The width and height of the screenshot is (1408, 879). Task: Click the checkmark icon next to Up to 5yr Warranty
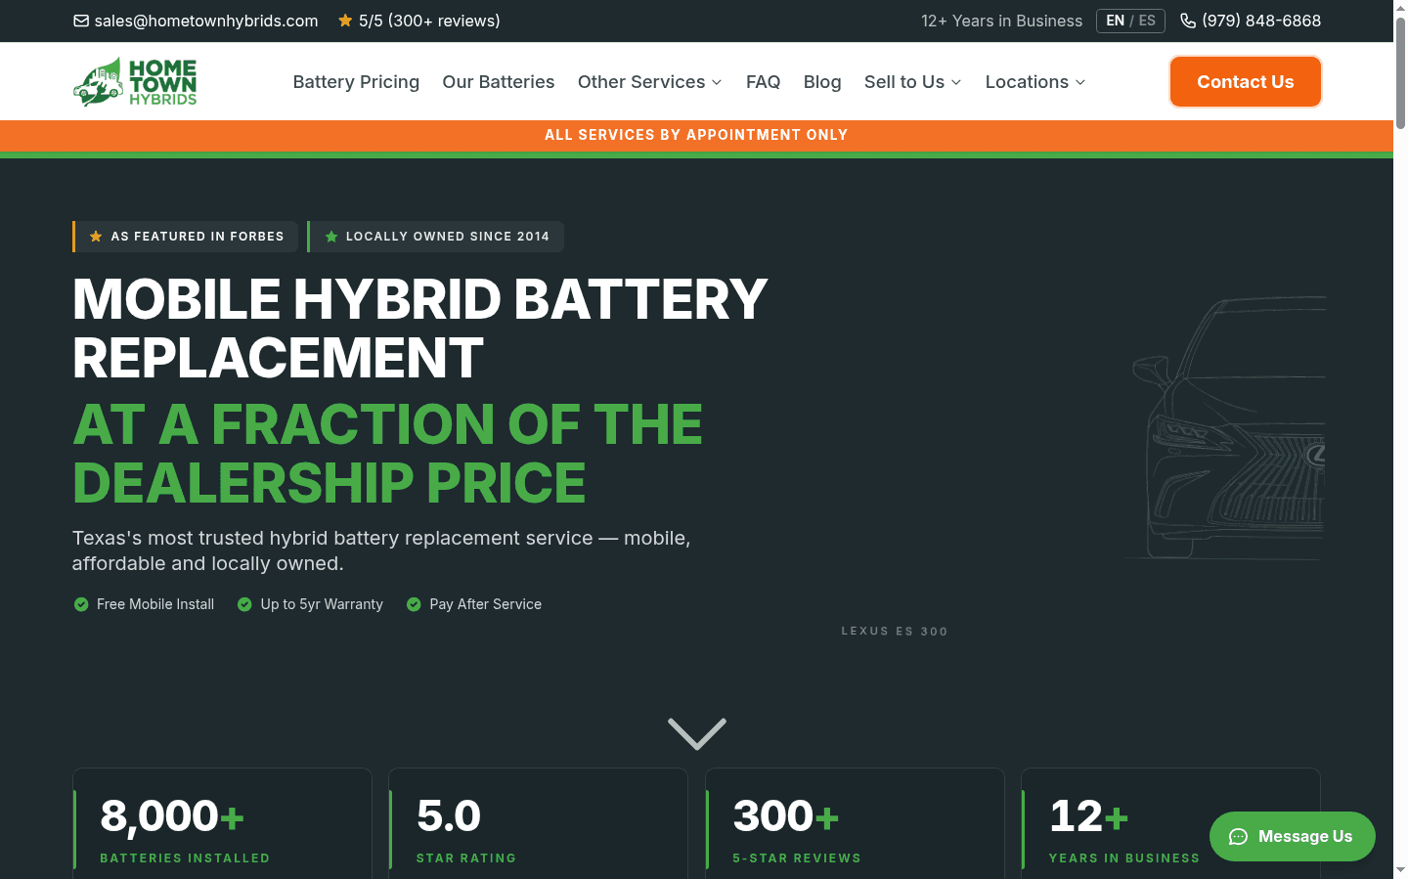pyautogui.click(x=244, y=604)
